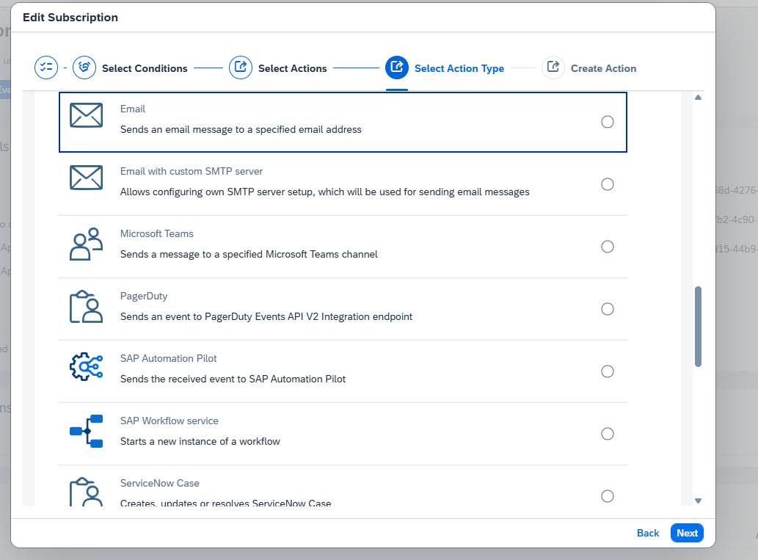Click the PagerDuty clipboard-person icon
The height and width of the screenshot is (560, 758).
[86, 307]
